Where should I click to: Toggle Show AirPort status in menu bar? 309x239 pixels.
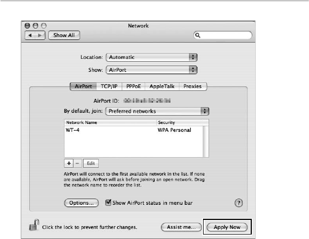pos(108,203)
